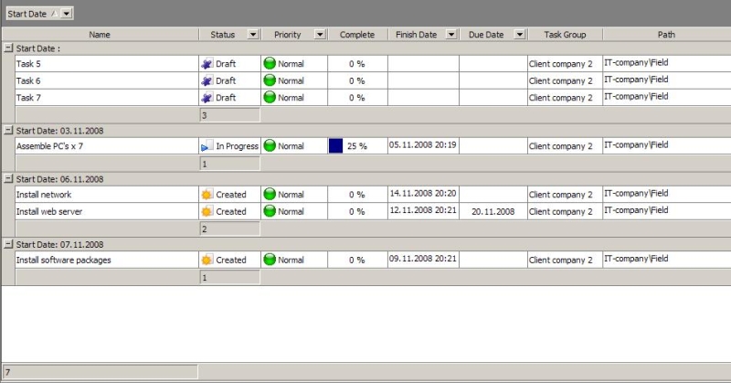Screen dimensions: 731x383
Task: Click finish date 12.11.2008 20:21
Action: (423, 210)
